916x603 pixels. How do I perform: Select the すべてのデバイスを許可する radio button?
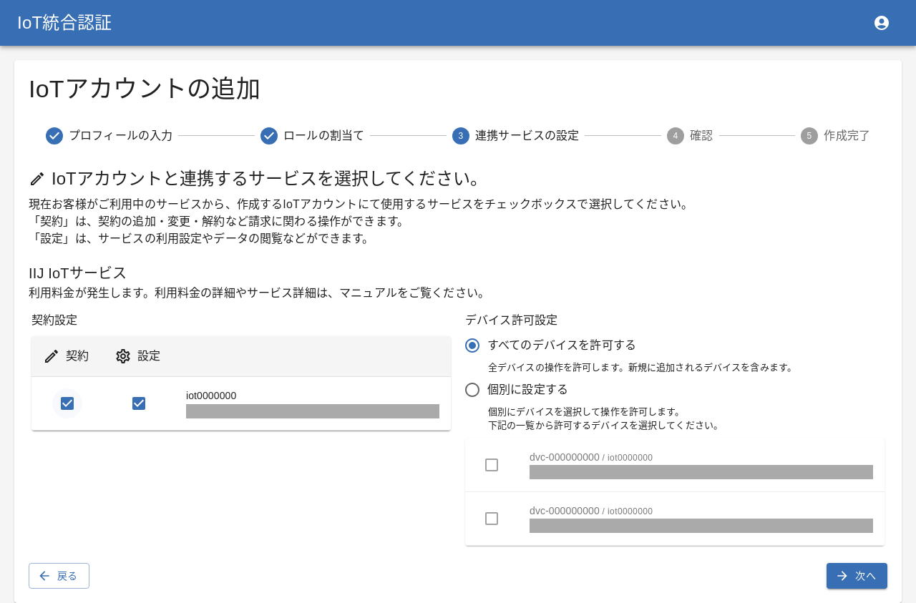click(x=472, y=345)
